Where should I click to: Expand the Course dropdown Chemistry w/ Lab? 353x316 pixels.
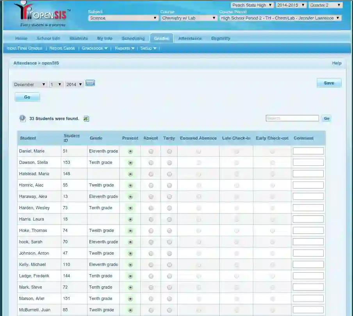pyautogui.click(x=189, y=18)
